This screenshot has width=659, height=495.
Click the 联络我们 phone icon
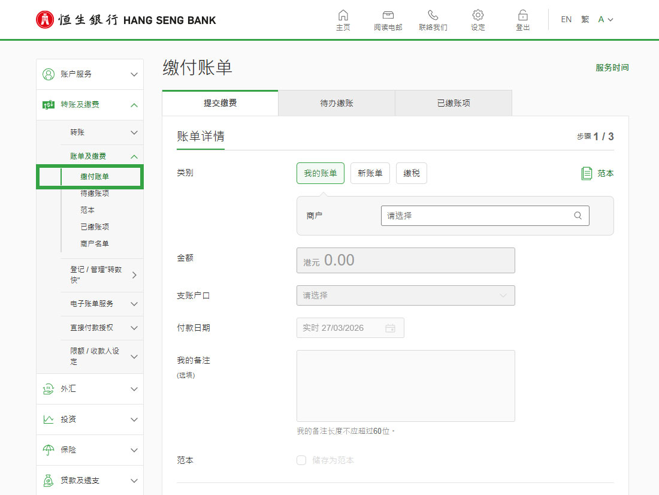[x=433, y=16]
